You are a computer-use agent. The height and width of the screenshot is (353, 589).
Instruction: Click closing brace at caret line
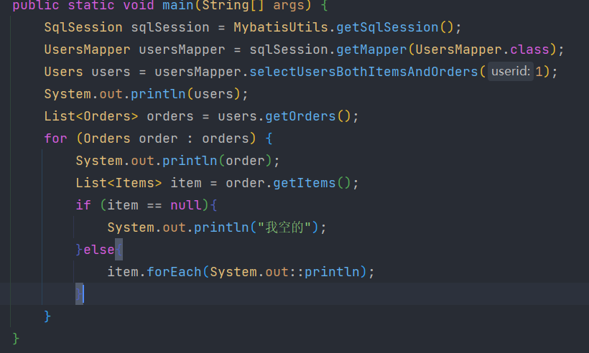[79, 293]
